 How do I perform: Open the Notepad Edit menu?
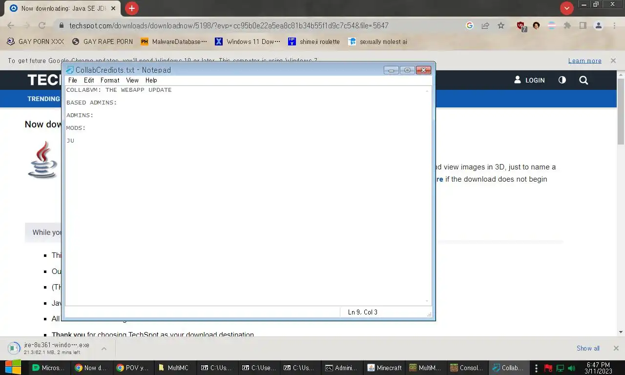89,80
